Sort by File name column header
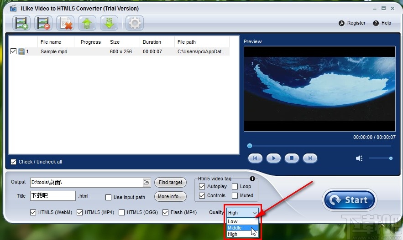403x240 pixels. point(56,42)
